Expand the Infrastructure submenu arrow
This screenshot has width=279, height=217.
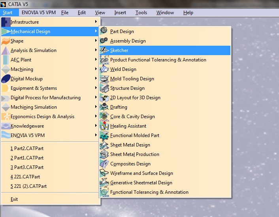coord(96,21)
